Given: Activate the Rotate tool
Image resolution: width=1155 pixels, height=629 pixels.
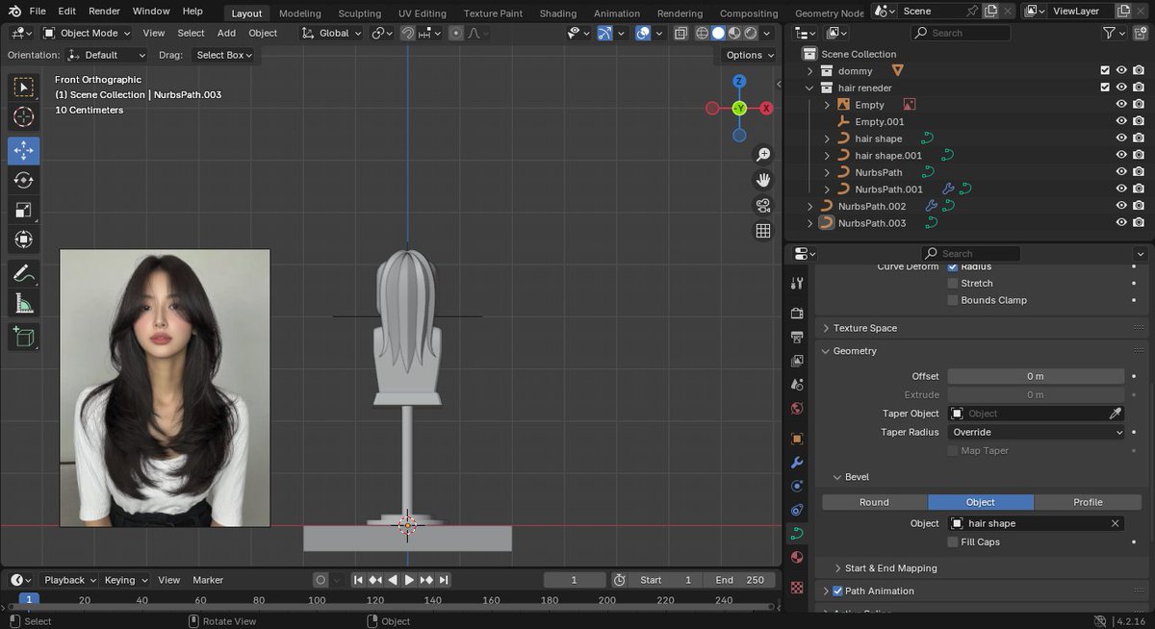Looking at the screenshot, I should point(24,180).
